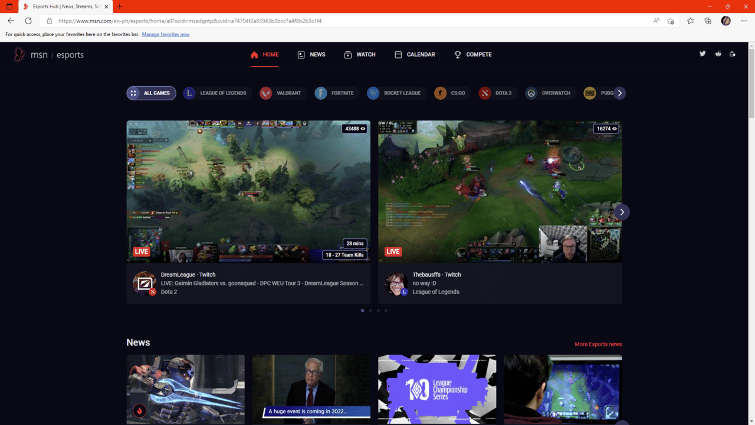The width and height of the screenshot is (755, 425).
Task: Select the first carousel page dot
Action: click(362, 310)
